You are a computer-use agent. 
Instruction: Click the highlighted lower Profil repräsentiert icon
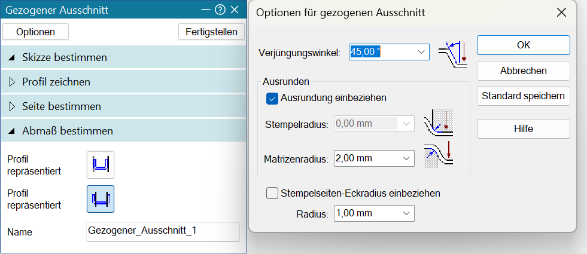point(101,199)
